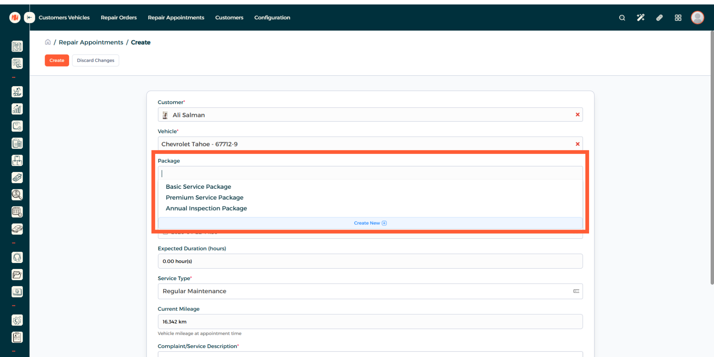Click the link chain icon in header
The height and width of the screenshot is (357, 714).
tap(659, 17)
